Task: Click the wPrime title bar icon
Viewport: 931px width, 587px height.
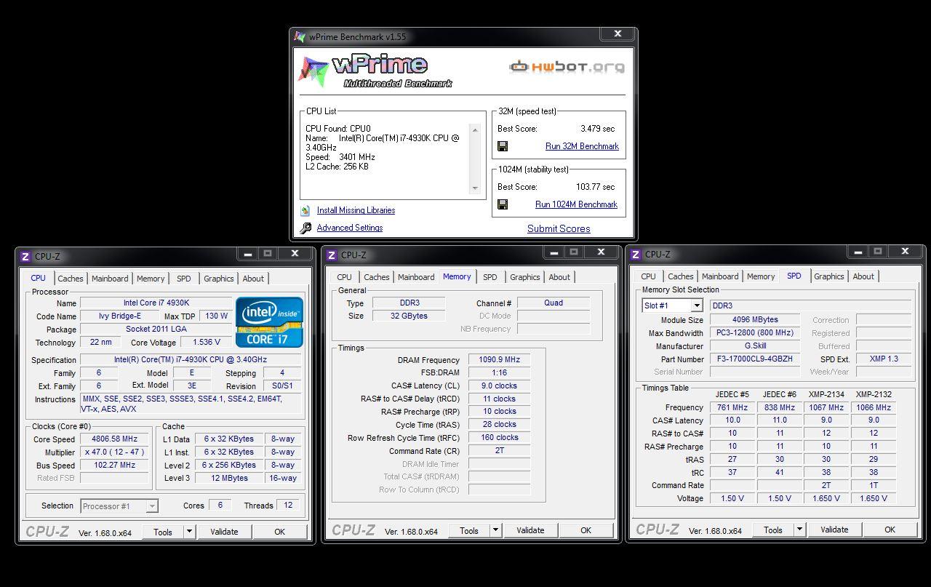Action: coord(300,36)
